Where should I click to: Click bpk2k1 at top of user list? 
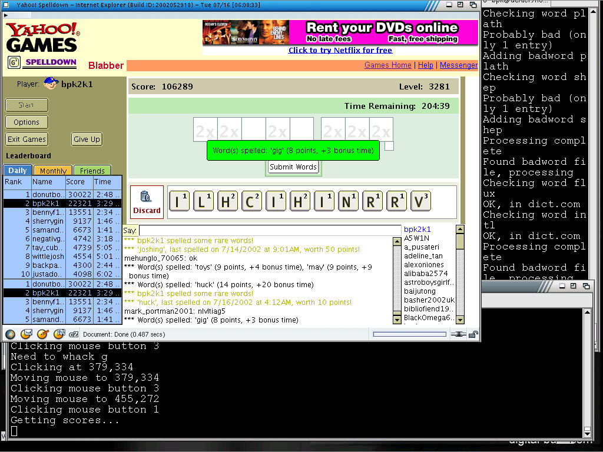pos(418,230)
